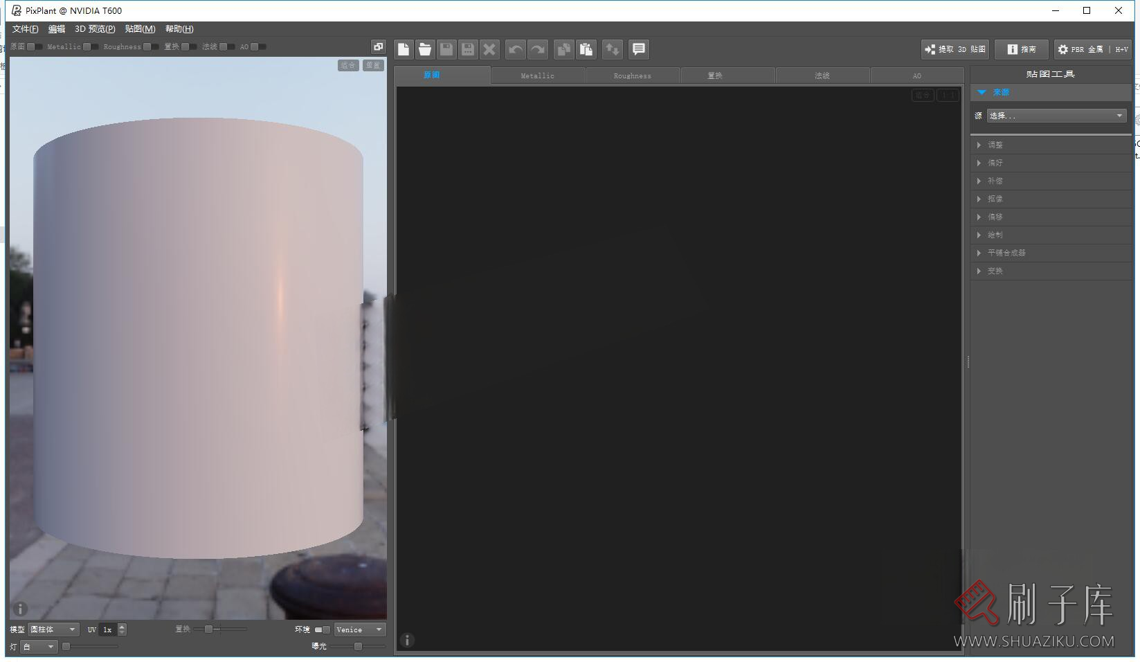Enable the AO checkbox above the 3D preview

click(x=254, y=46)
